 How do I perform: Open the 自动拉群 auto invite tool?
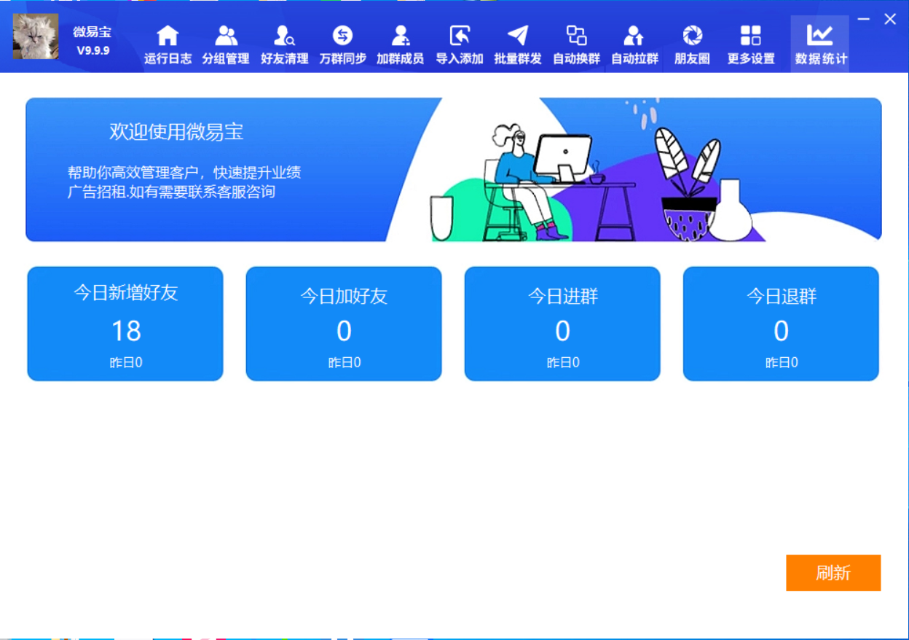click(x=633, y=44)
